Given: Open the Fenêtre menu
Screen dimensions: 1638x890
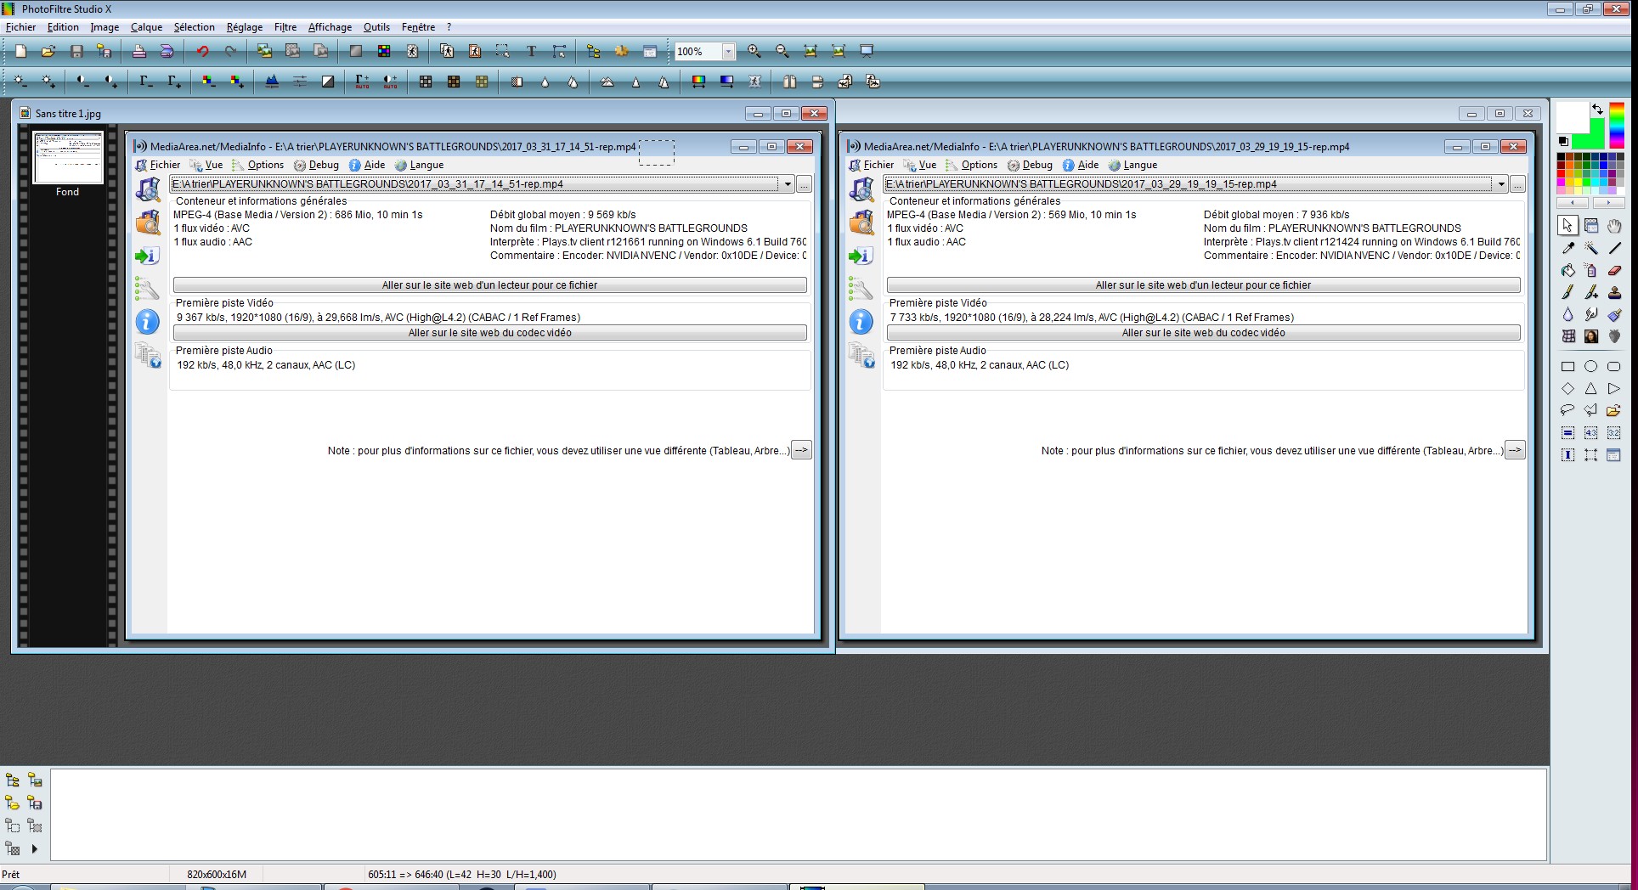Looking at the screenshot, I should (x=418, y=27).
